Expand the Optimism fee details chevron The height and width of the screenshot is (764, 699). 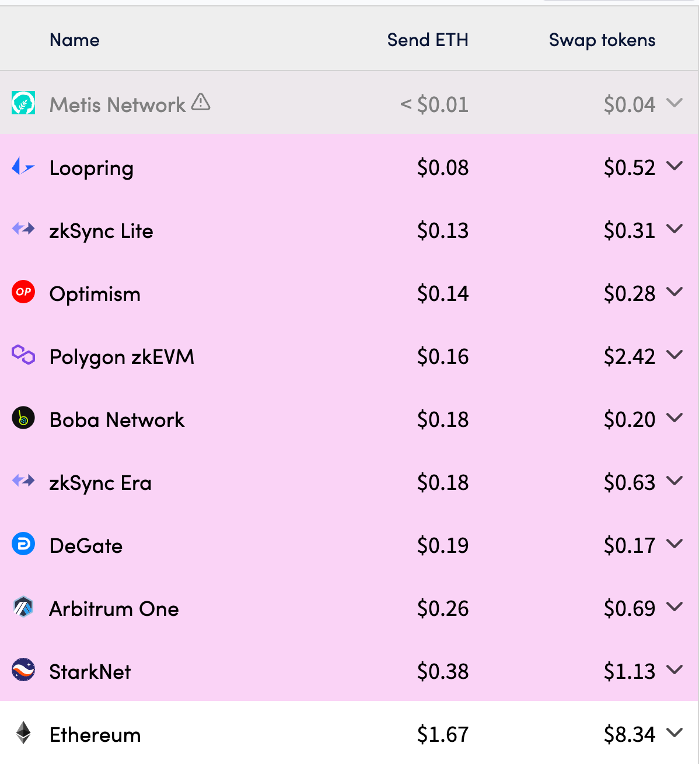pyautogui.click(x=676, y=292)
